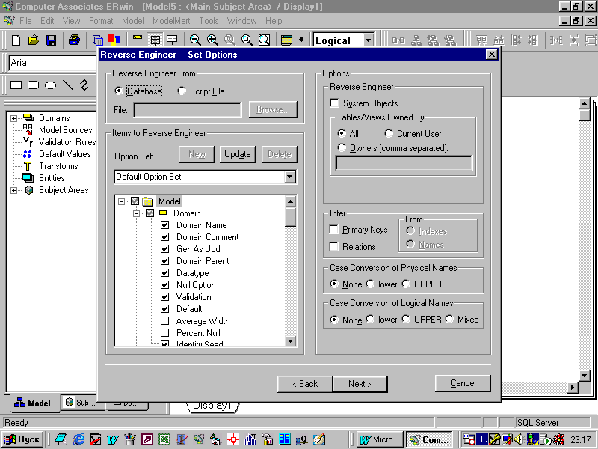The width and height of the screenshot is (598, 449).
Task: Select the Domains item in the model tree
Action: click(54, 118)
